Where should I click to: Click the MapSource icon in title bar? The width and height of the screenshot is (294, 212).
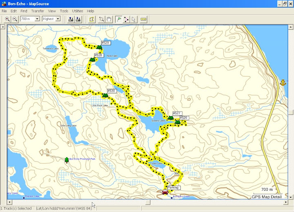point(4,4)
